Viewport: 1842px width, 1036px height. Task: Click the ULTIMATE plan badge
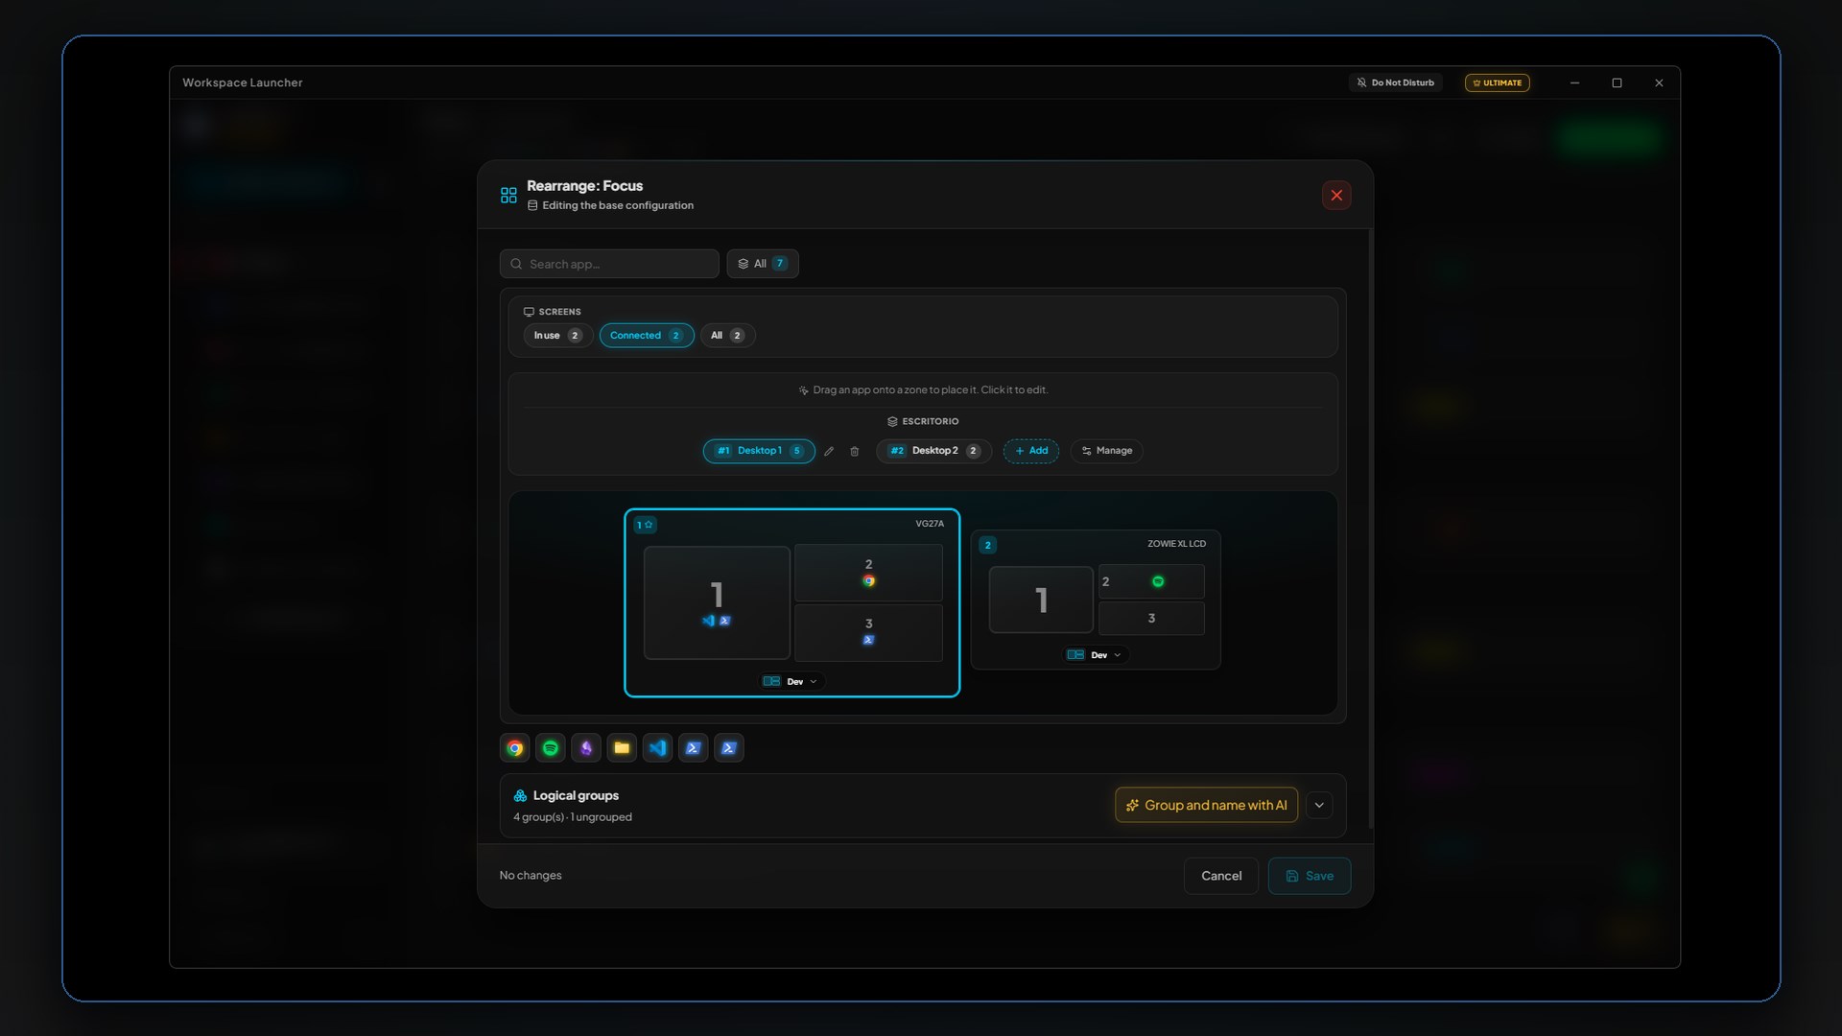point(1497,82)
